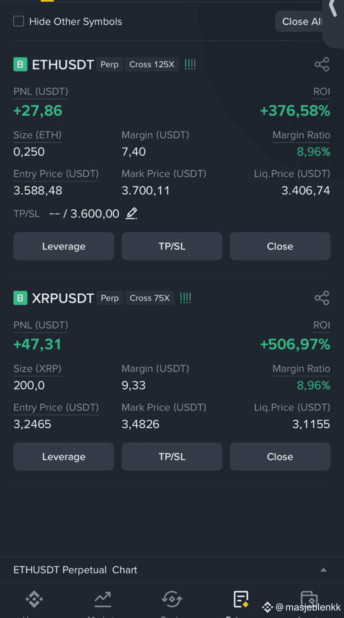The width and height of the screenshot is (344, 618).
Task: Share the XRPUSDT position
Action: pyautogui.click(x=322, y=298)
